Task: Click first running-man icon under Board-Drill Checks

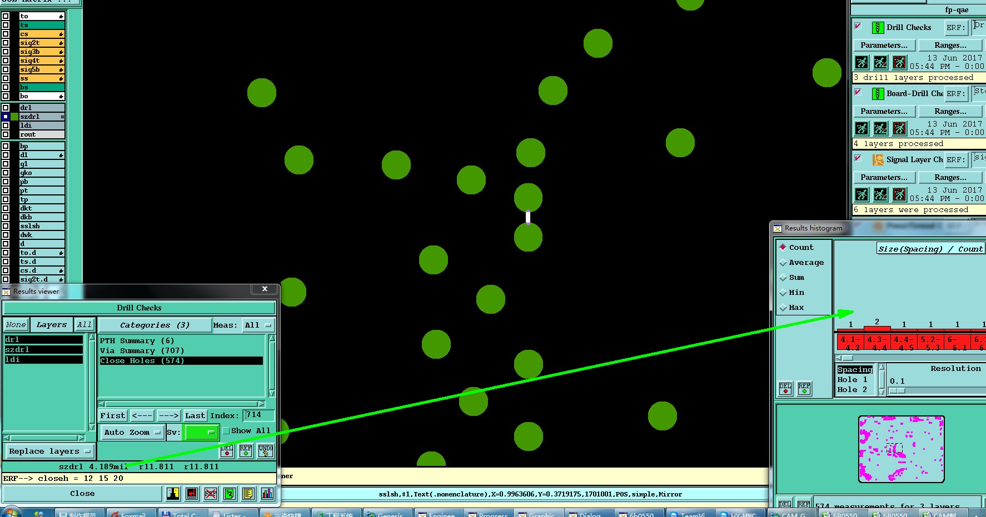Action: pos(861,128)
